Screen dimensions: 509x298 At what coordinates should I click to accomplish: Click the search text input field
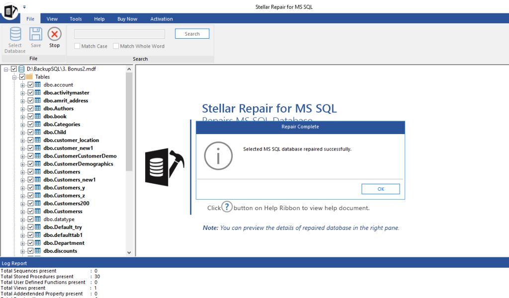(x=119, y=33)
